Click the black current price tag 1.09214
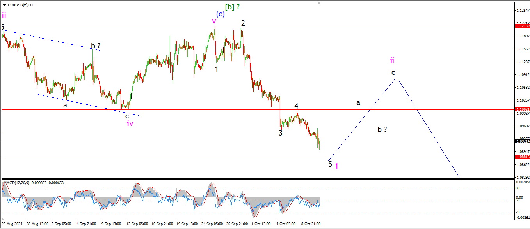This screenshot has width=530, height=229. point(522,141)
